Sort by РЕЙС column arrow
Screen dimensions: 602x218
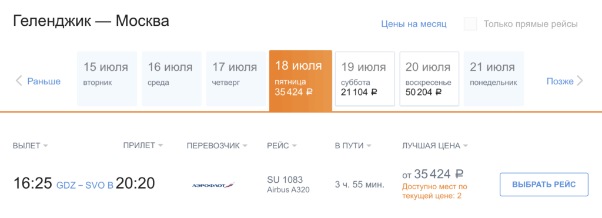[x=294, y=146]
